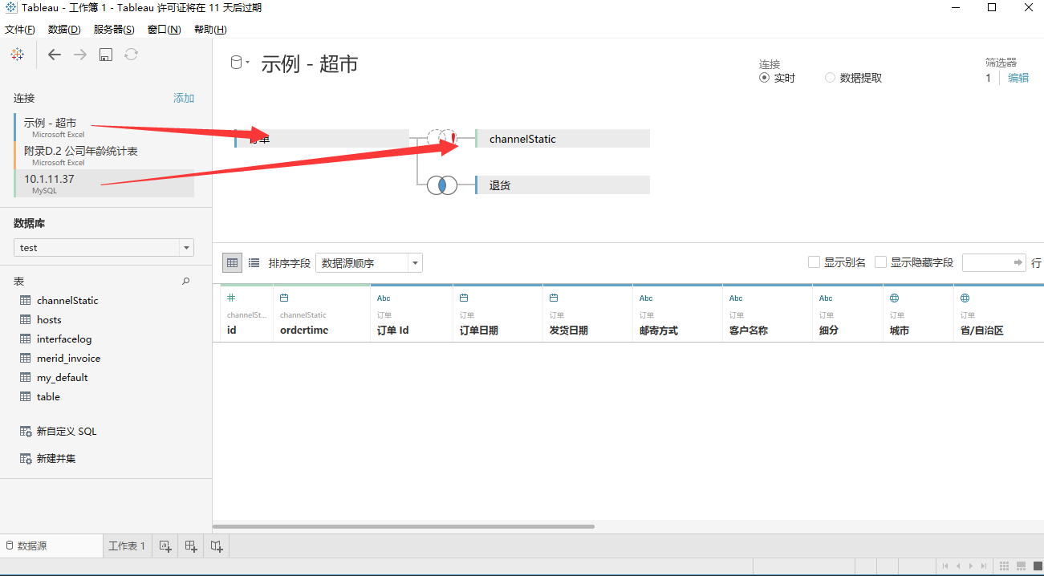
Task: Open the data source cylinder icon menu
Action: click(x=236, y=63)
